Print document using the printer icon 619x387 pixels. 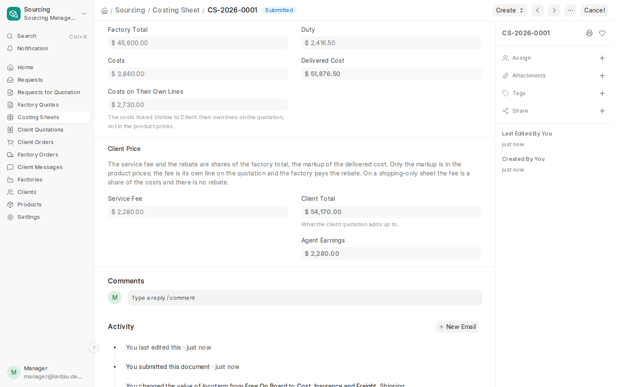589,33
